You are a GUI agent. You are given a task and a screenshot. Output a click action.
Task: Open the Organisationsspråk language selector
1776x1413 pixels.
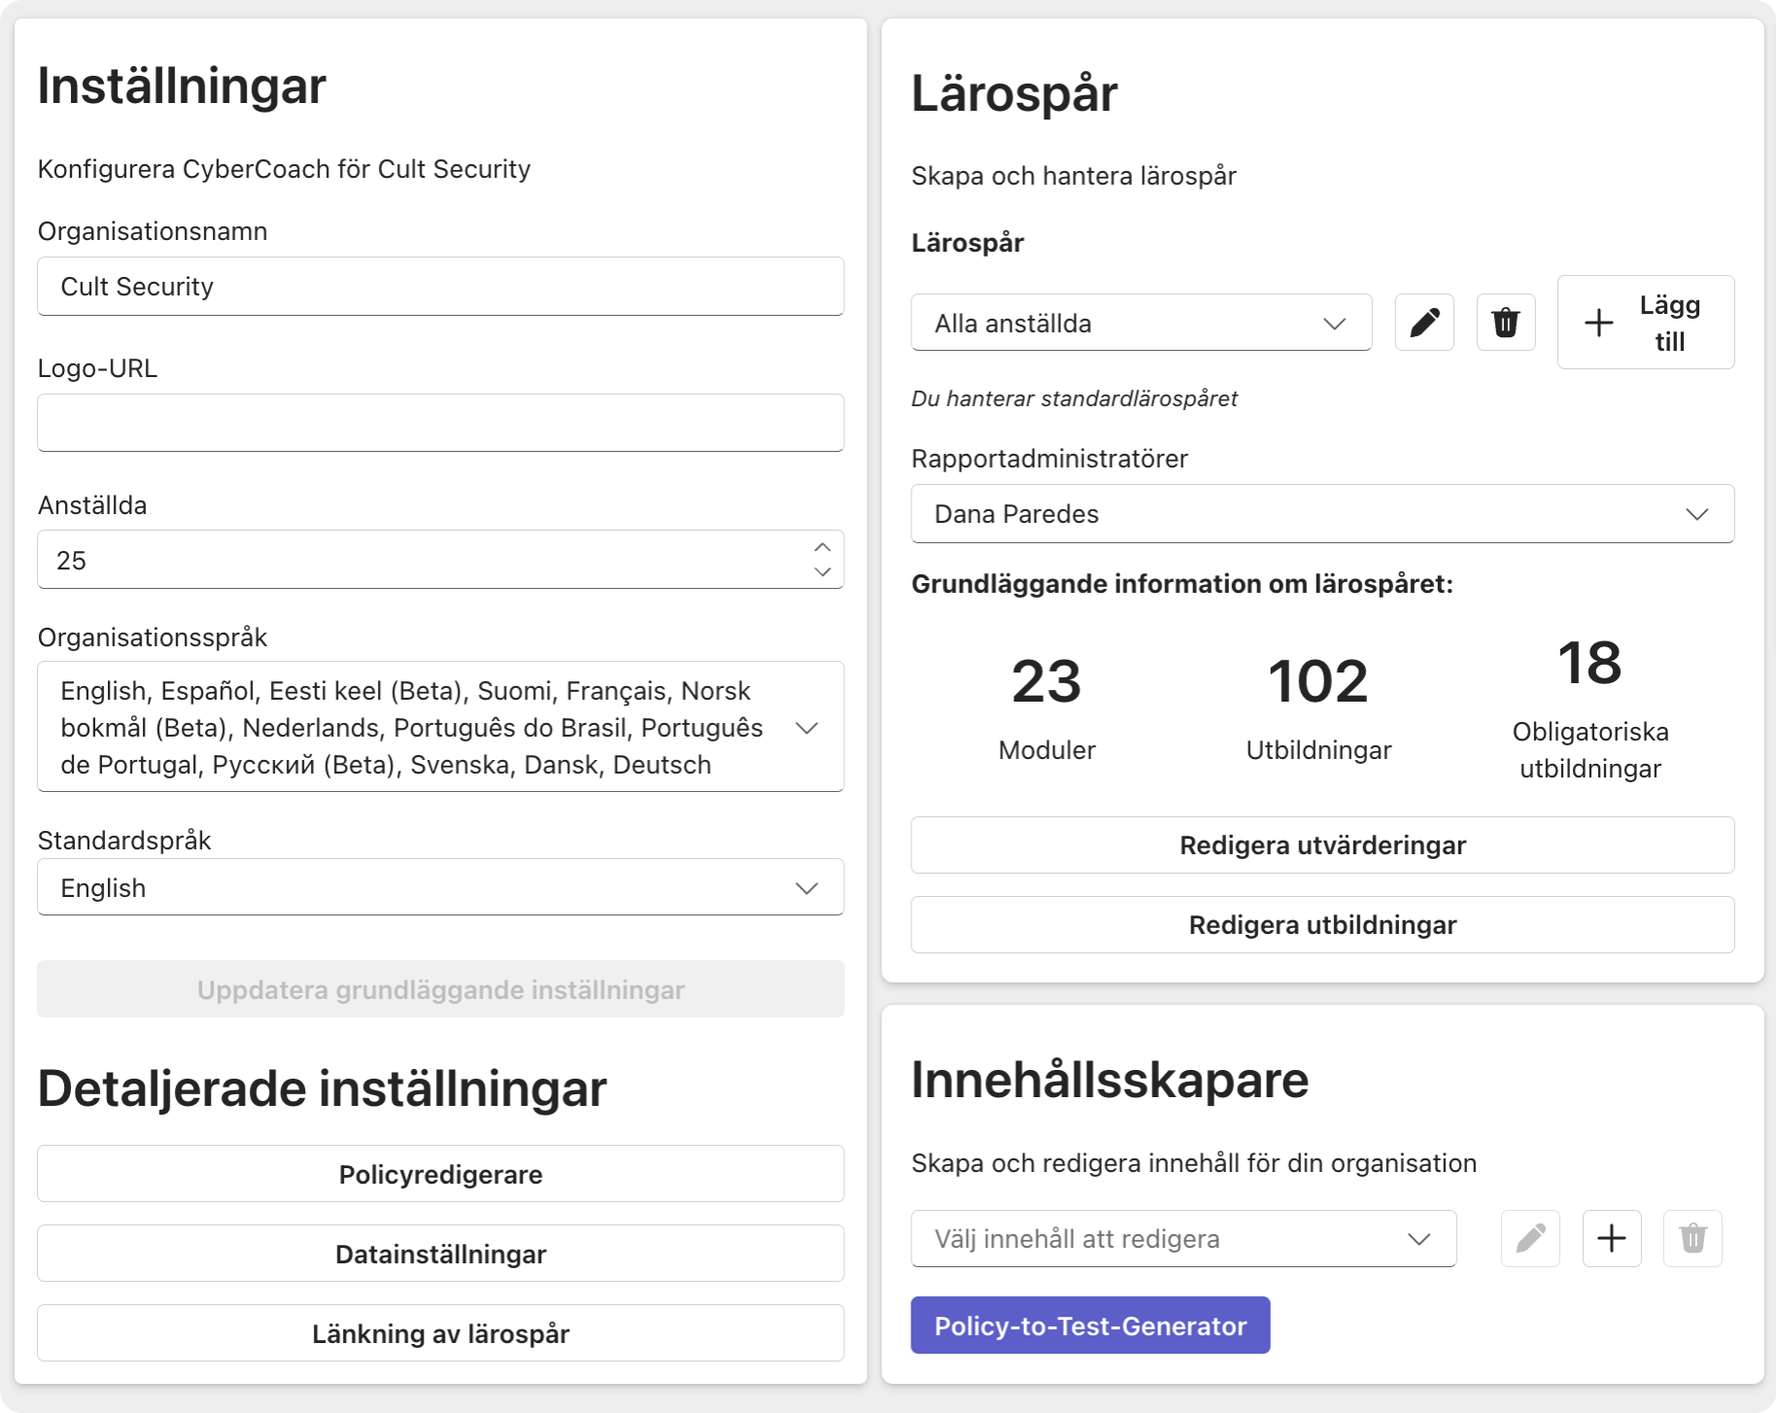(x=440, y=727)
